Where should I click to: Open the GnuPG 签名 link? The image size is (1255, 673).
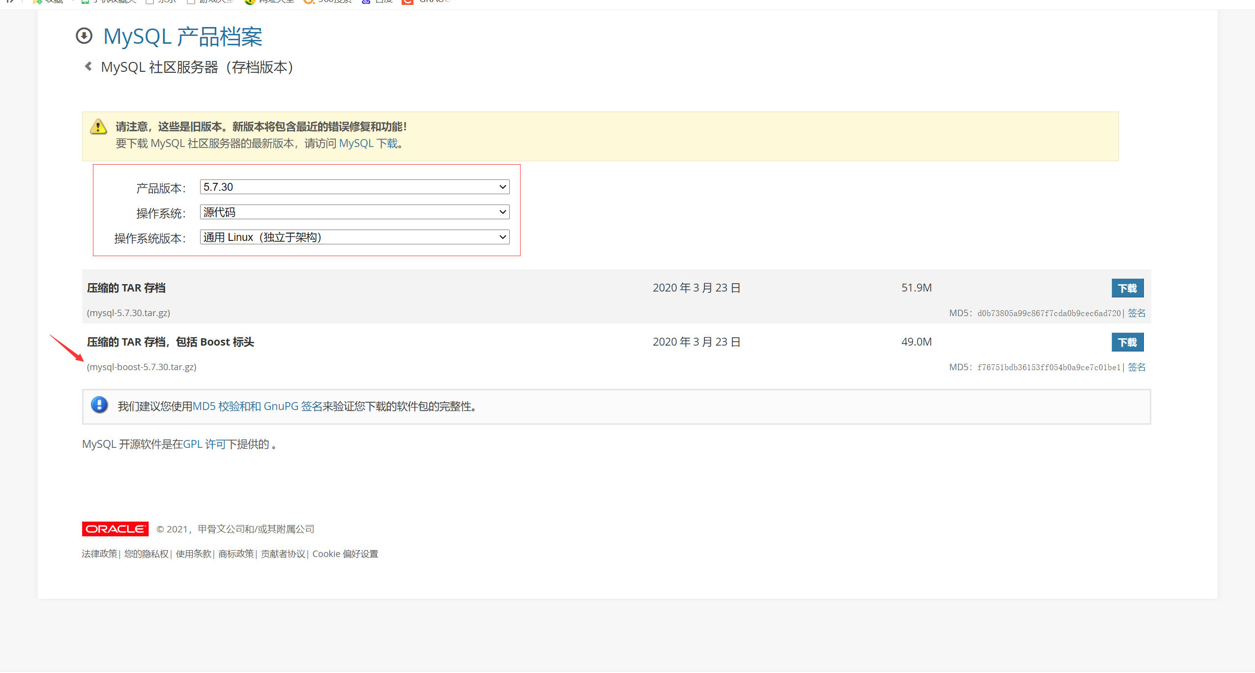click(293, 406)
